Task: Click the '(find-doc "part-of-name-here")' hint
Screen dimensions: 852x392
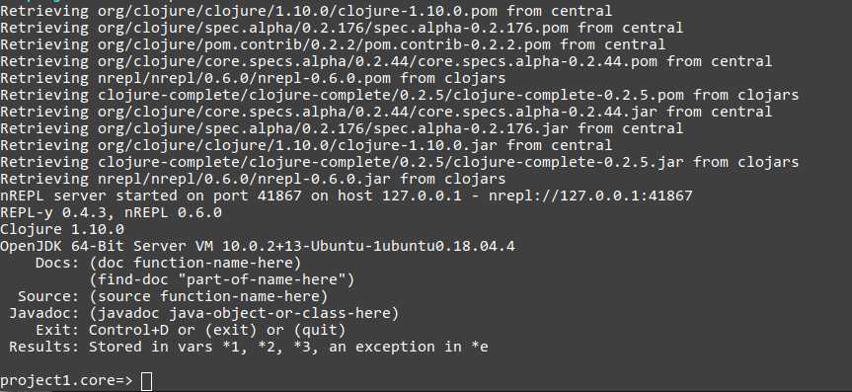Action: coord(222,280)
